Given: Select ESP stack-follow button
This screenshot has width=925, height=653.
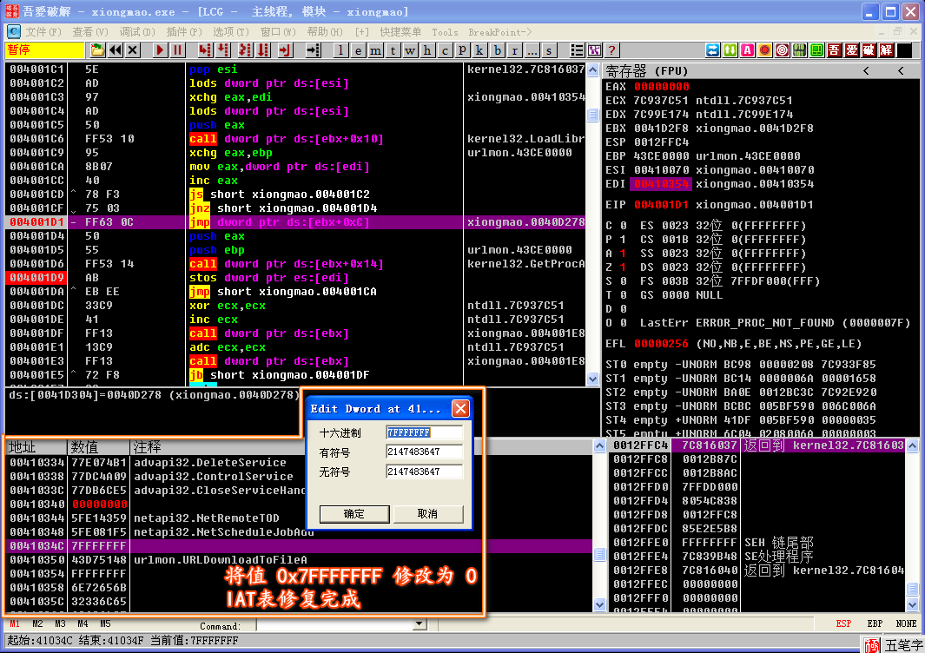Looking at the screenshot, I should point(843,623).
